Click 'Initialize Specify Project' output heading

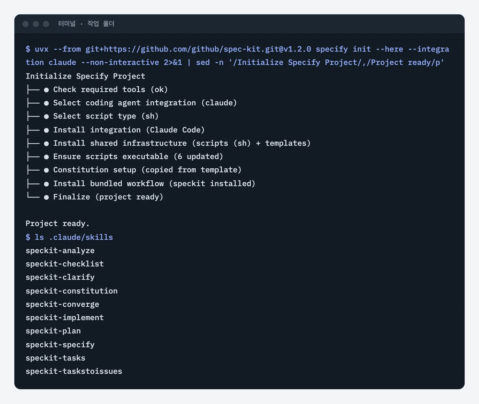(85, 76)
